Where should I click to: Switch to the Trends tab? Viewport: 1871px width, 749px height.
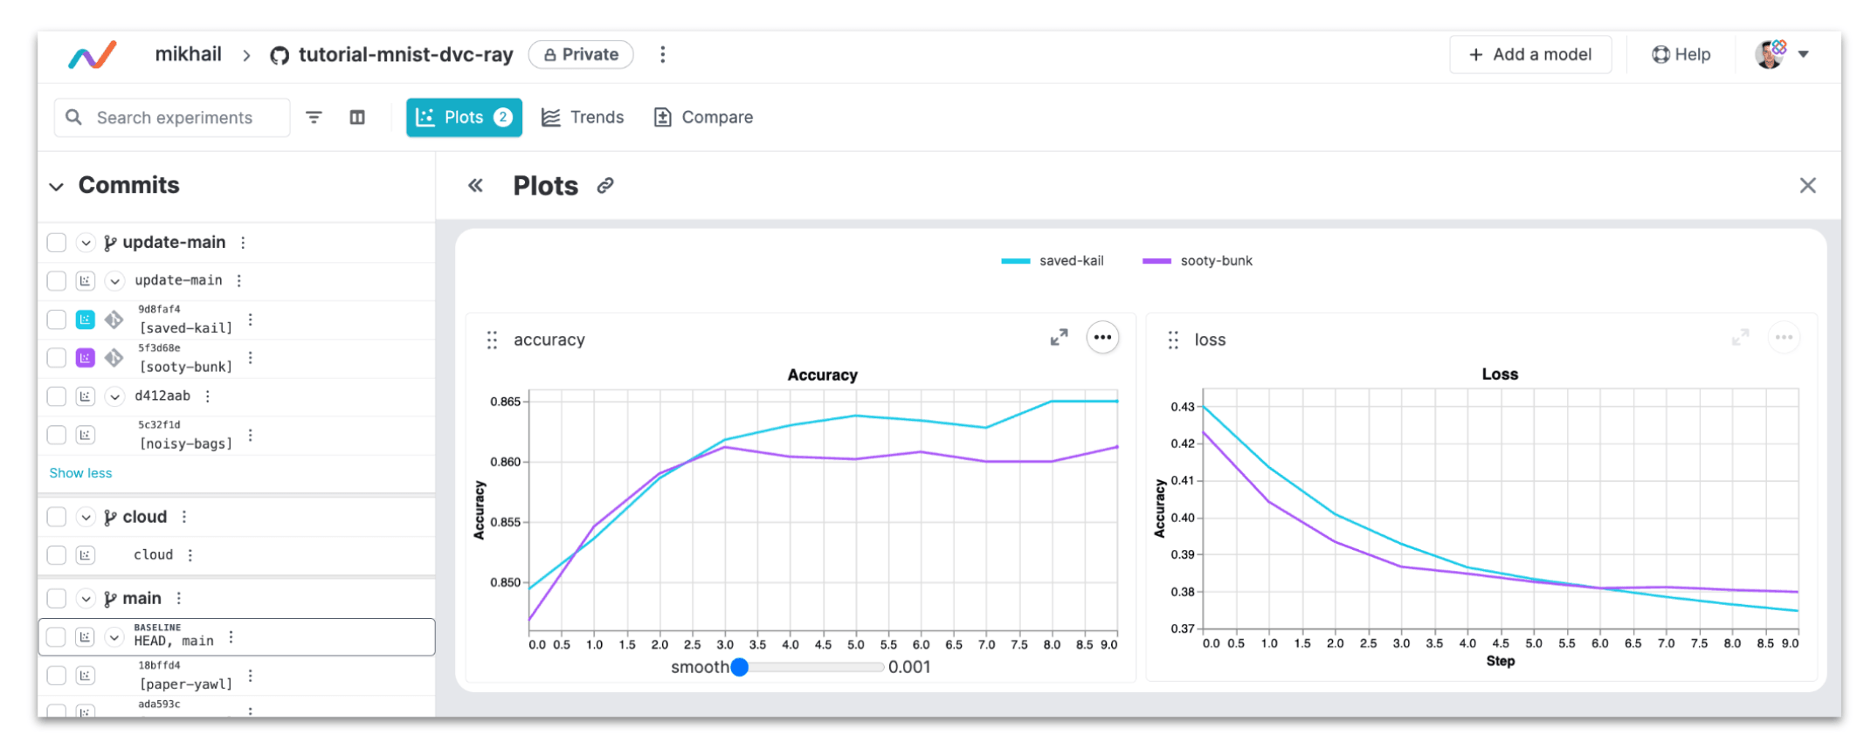point(583,117)
